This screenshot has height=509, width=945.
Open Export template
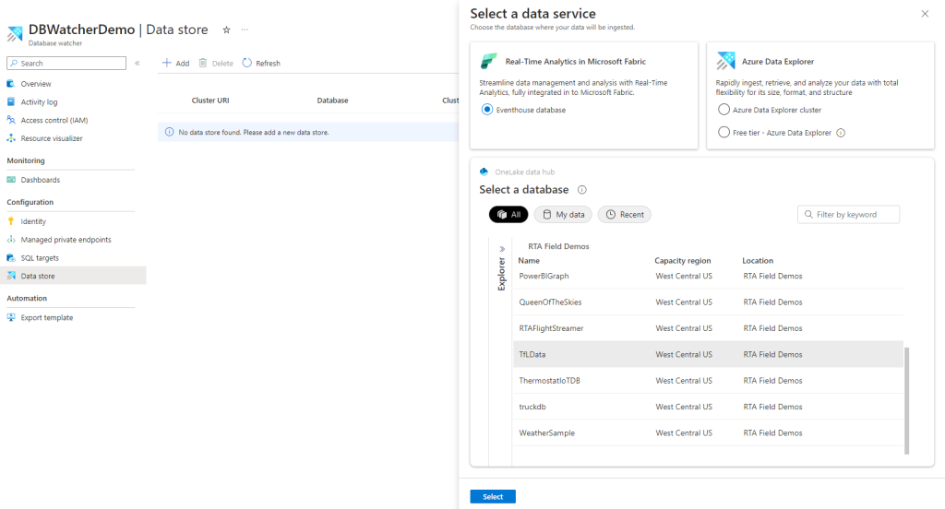coord(46,317)
